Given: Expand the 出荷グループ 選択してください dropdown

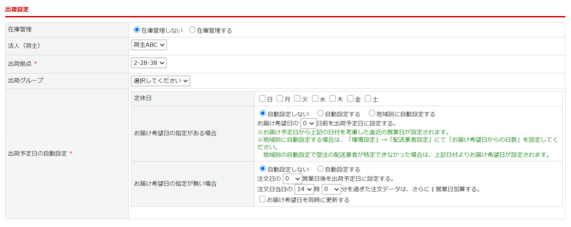Looking at the screenshot, I should tap(161, 81).
